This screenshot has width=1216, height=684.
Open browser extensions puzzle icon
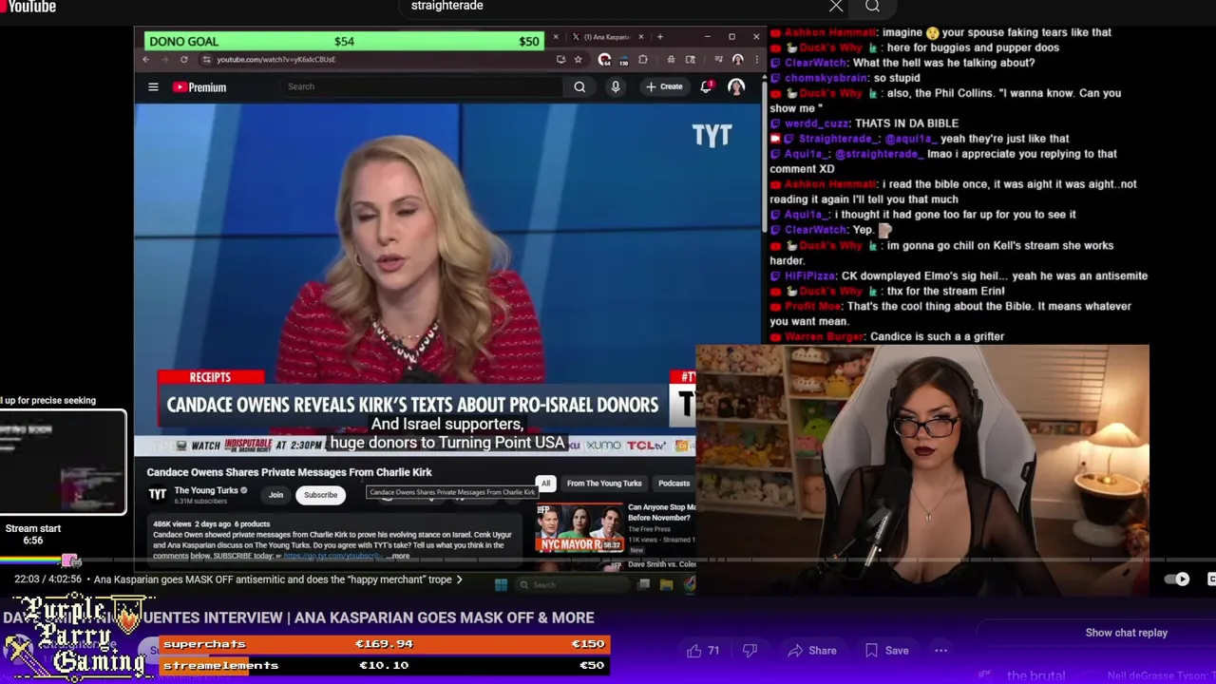tap(643, 59)
